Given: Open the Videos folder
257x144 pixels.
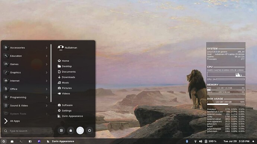Looking at the screenshot, I should tap(64, 93).
